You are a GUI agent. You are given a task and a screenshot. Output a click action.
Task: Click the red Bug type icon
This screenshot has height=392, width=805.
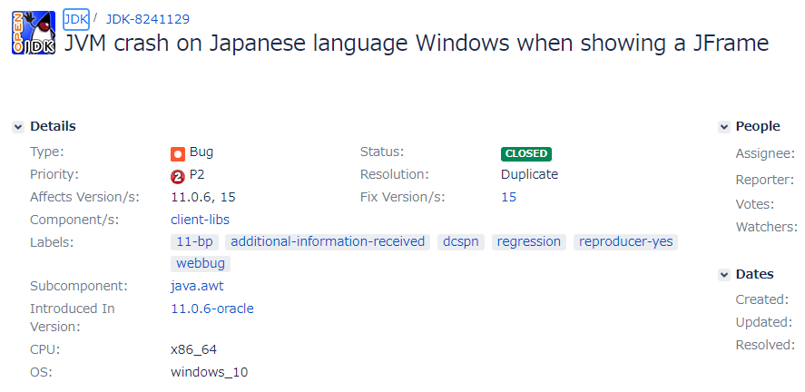(178, 154)
